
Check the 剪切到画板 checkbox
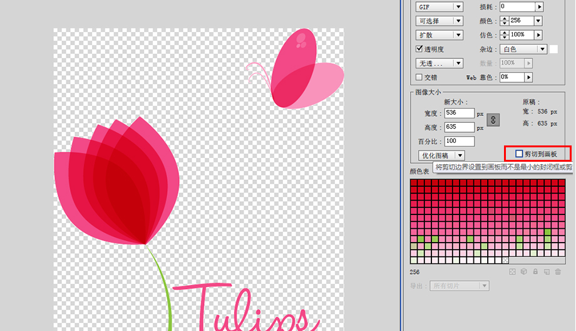click(519, 154)
